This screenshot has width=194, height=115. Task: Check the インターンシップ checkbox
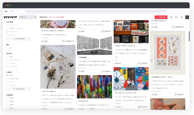pos(7,60)
